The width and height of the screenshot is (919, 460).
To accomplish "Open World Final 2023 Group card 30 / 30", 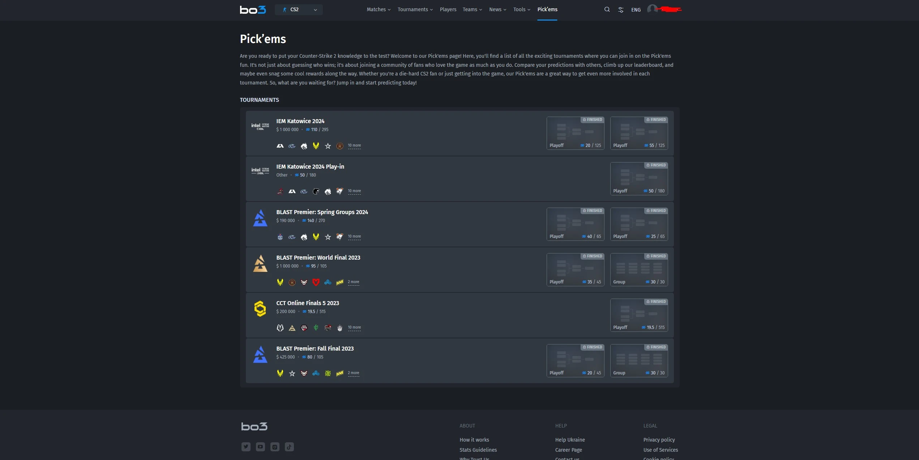I will (639, 269).
